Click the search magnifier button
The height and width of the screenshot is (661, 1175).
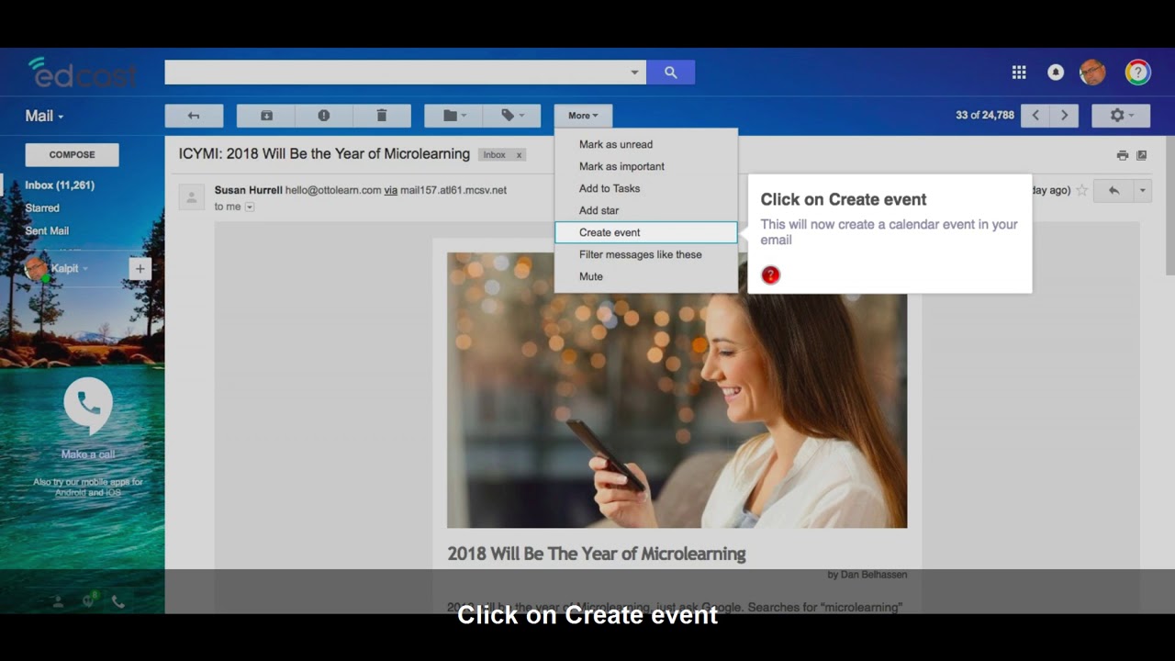click(x=670, y=73)
